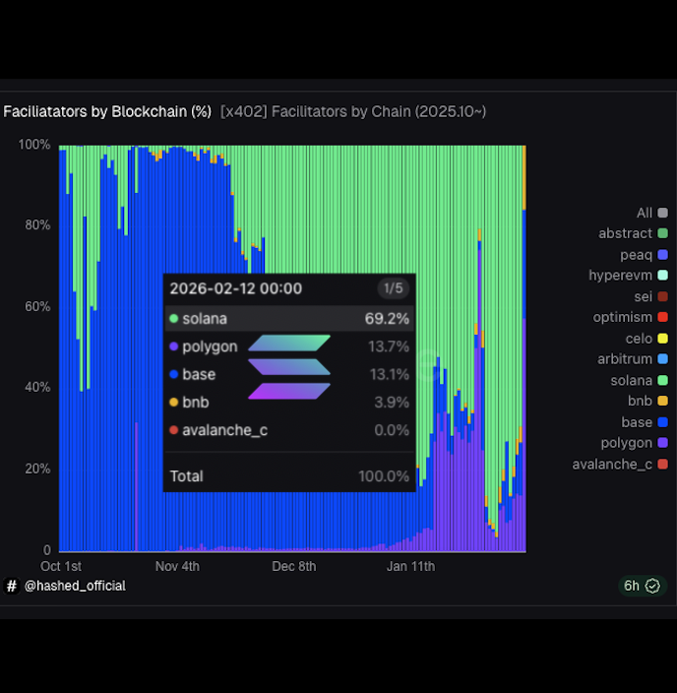Viewport: 677px width, 693px height.
Task: Click the 'hyperevm' legend label
Action: click(x=620, y=276)
